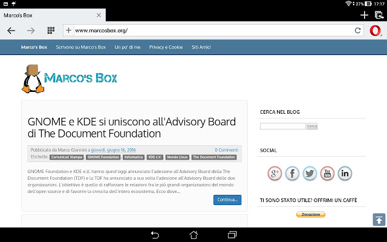Select the KDE e.V. tag

pos(155,157)
